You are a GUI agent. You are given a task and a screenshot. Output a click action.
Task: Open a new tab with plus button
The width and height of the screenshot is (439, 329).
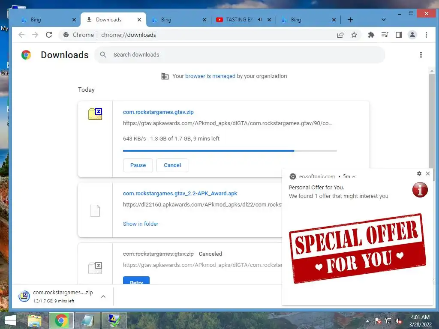(x=350, y=20)
